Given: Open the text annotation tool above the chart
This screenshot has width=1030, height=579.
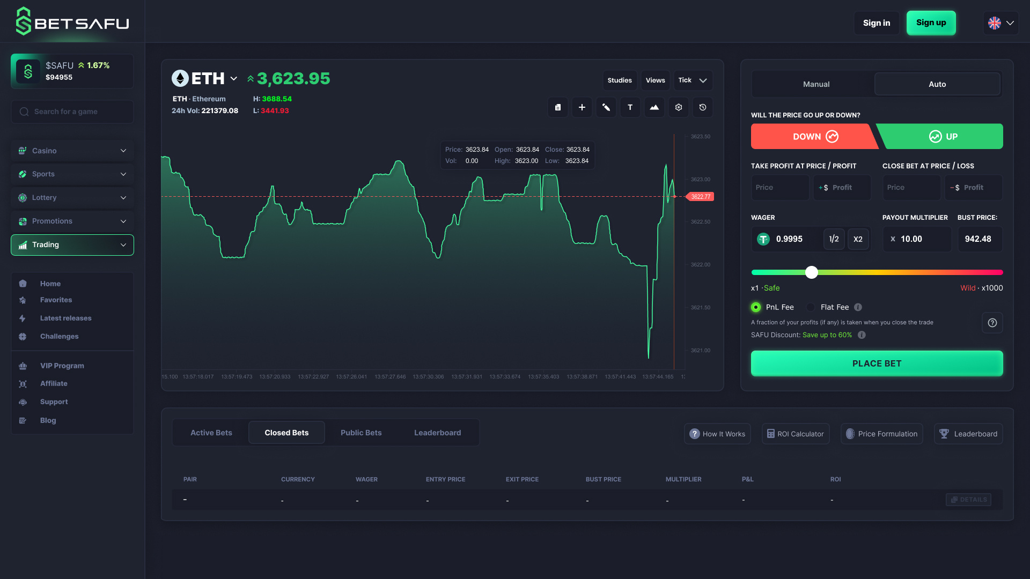Looking at the screenshot, I should (630, 107).
